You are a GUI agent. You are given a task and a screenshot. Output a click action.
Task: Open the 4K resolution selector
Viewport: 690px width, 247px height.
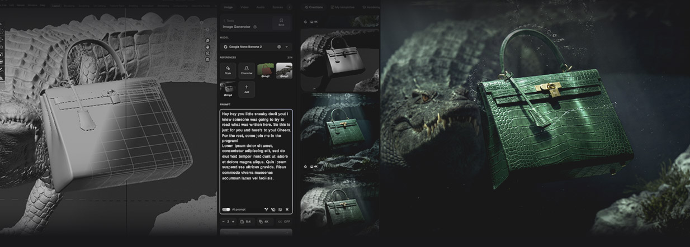[x=264, y=222]
